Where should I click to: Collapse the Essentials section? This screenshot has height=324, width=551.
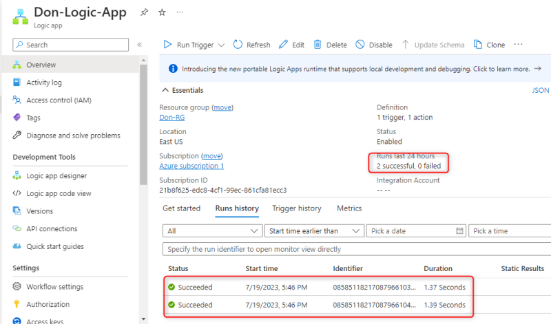point(165,90)
